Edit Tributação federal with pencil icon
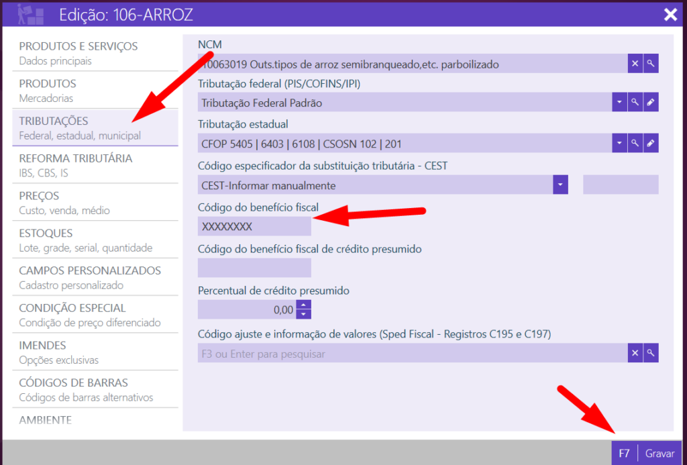Image resolution: width=687 pixels, height=465 pixels. [x=650, y=103]
